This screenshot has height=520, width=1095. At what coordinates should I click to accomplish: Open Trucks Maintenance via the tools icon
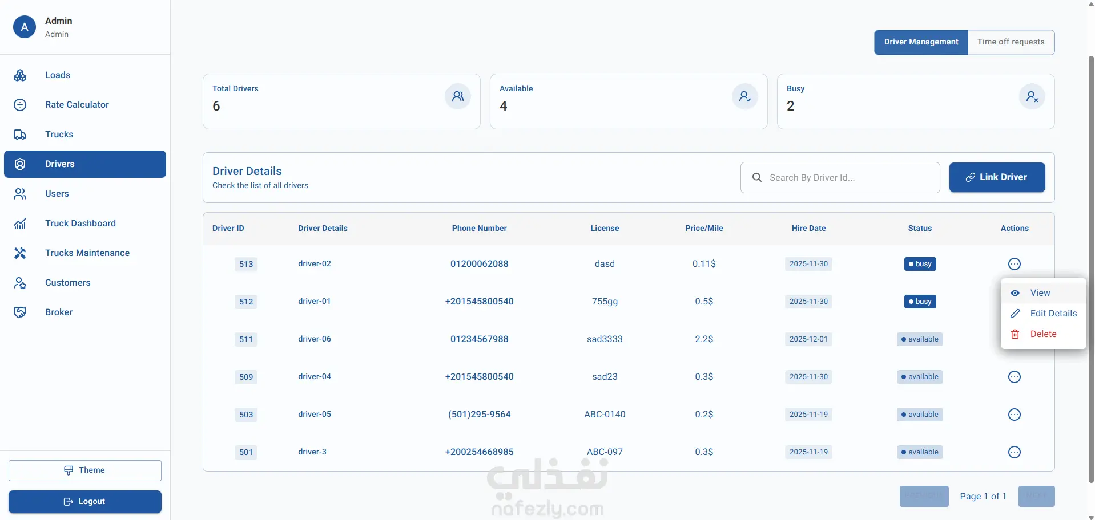pos(20,253)
